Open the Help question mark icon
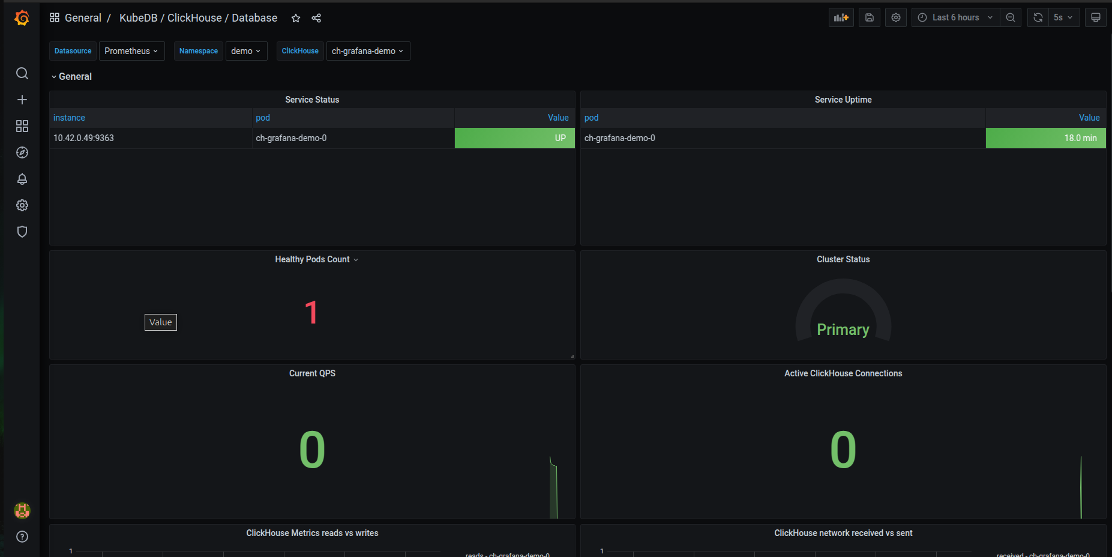 pyautogui.click(x=22, y=537)
